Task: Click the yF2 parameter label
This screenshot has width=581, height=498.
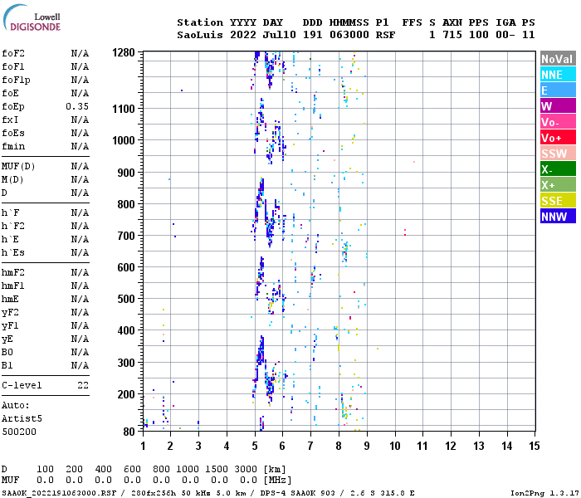Action: [x=10, y=313]
